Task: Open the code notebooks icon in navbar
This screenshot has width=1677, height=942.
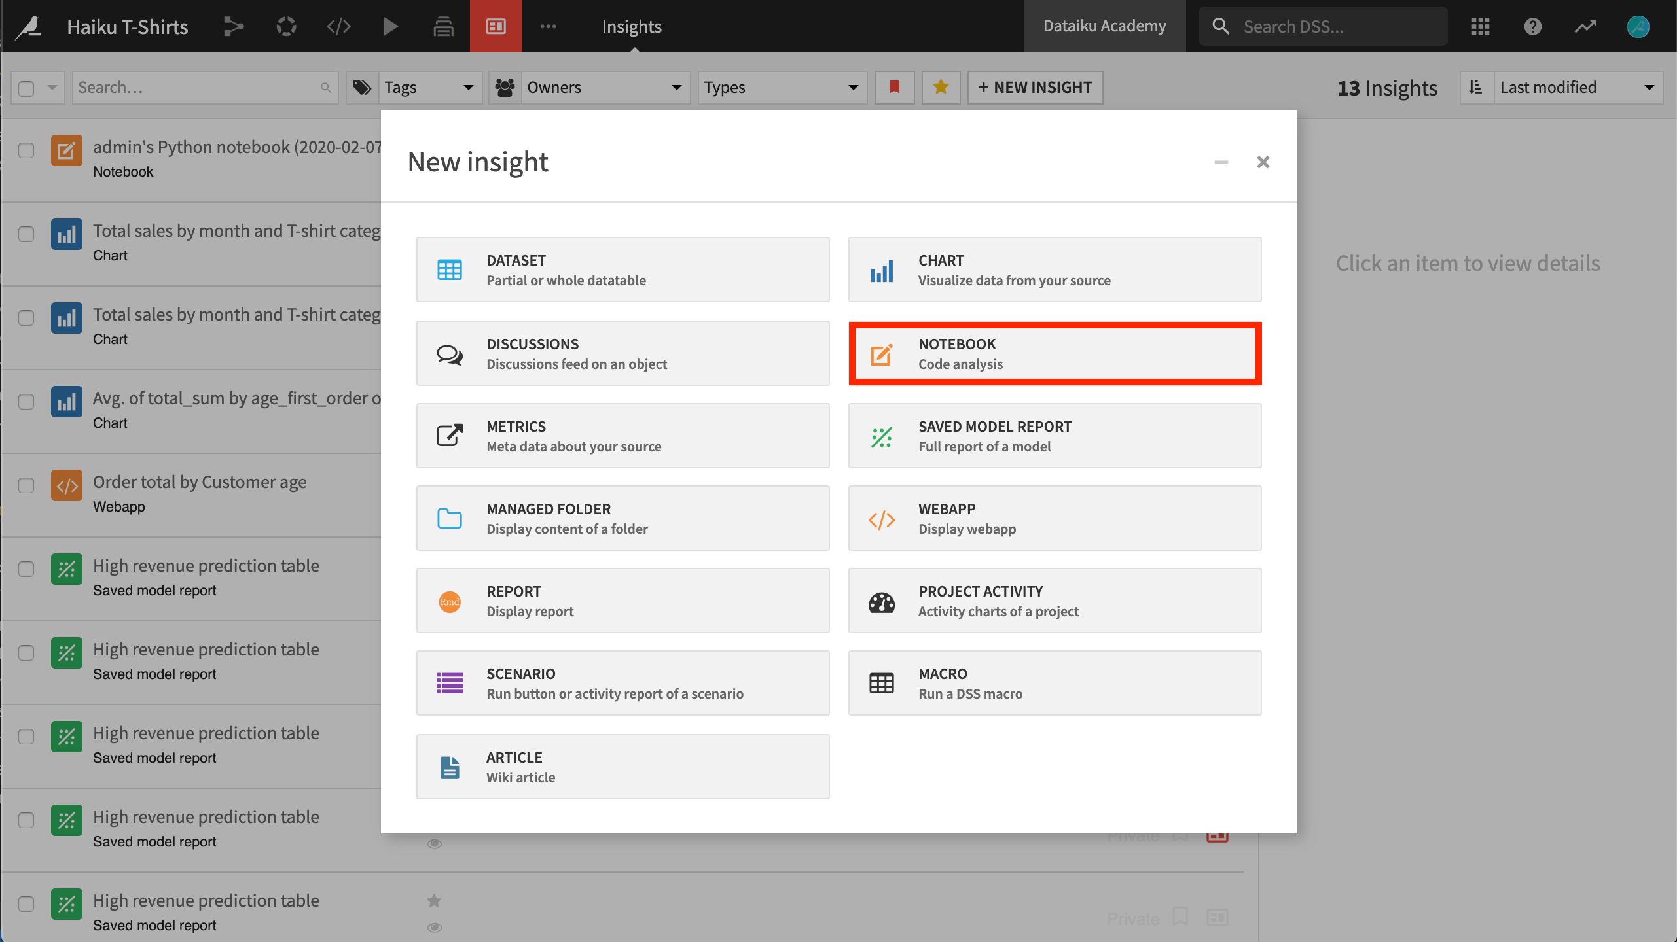Action: click(338, 27)
